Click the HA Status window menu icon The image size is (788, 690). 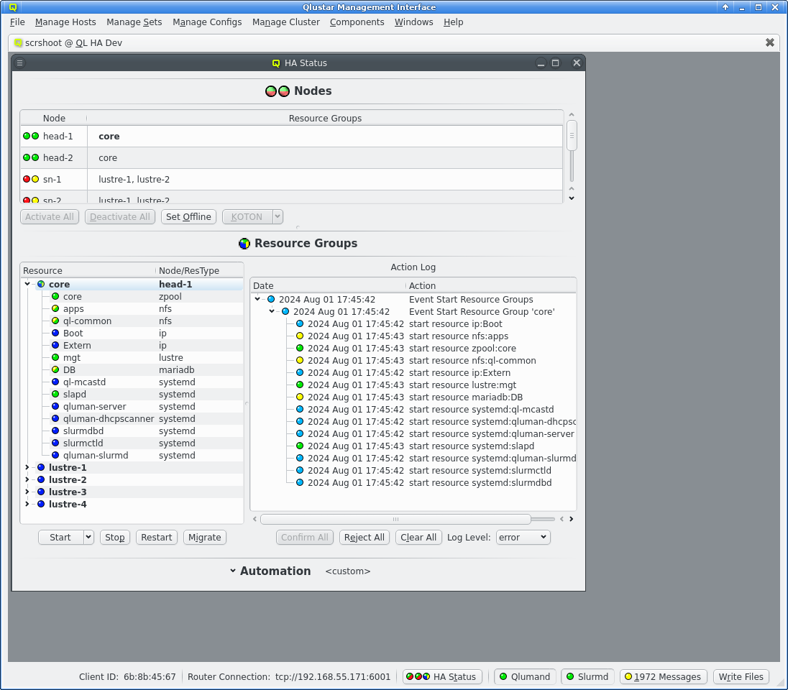tap(19, 63)
